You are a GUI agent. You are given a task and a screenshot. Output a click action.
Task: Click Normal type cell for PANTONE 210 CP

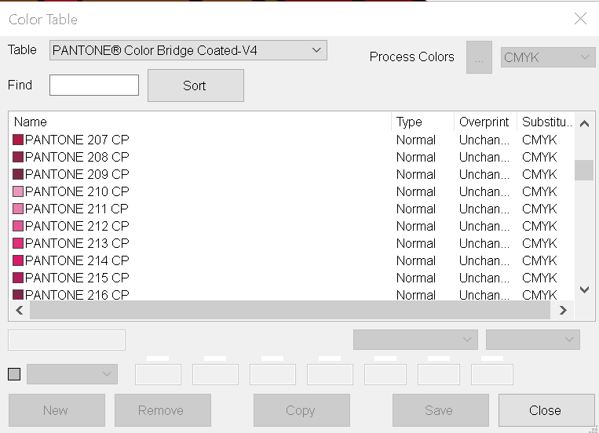pos(416,191)
